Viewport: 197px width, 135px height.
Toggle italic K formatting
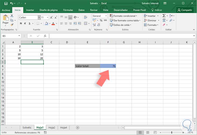[x=25, y=23]
